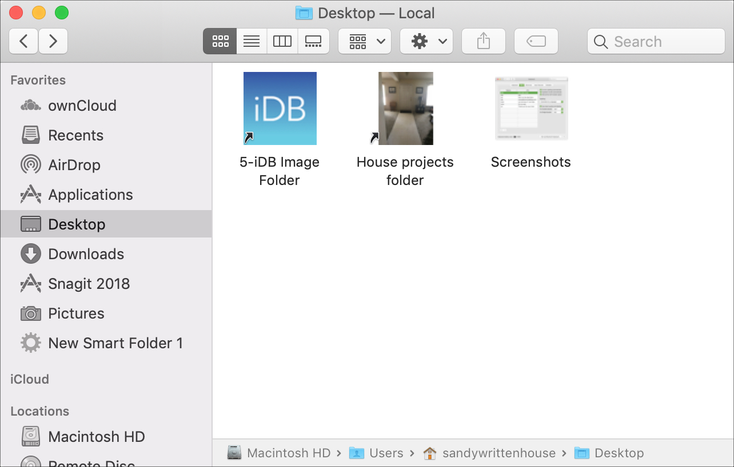Open the item grouping dropdown

(364, 41)
